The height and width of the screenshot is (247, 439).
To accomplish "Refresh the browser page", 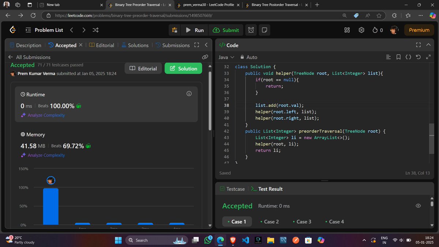I will point(33,16).
